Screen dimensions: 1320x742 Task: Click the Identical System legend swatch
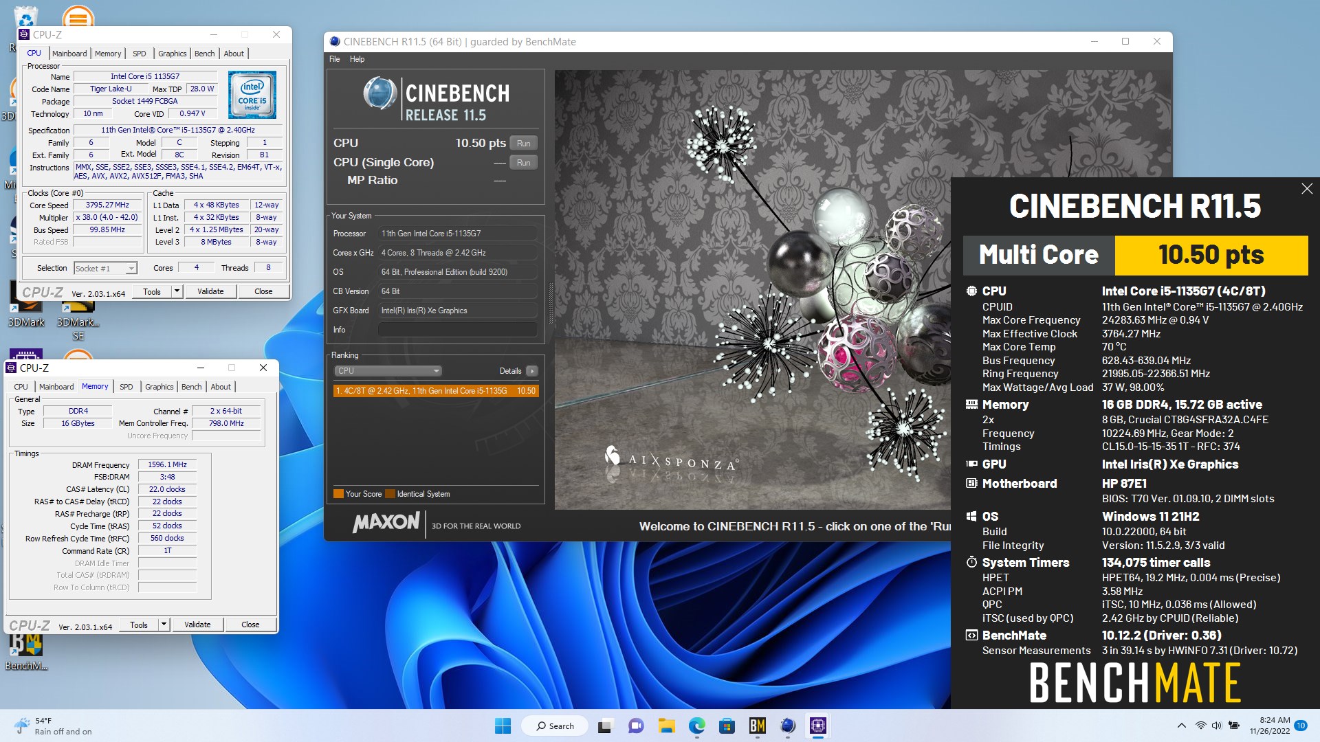390,493
